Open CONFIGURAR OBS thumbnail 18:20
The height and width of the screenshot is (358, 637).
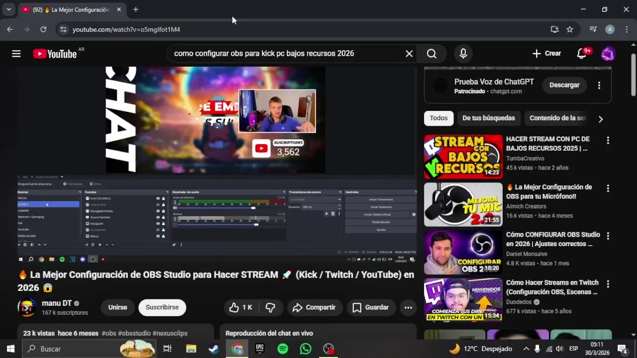pyautogui.click(x=463, y=252)
